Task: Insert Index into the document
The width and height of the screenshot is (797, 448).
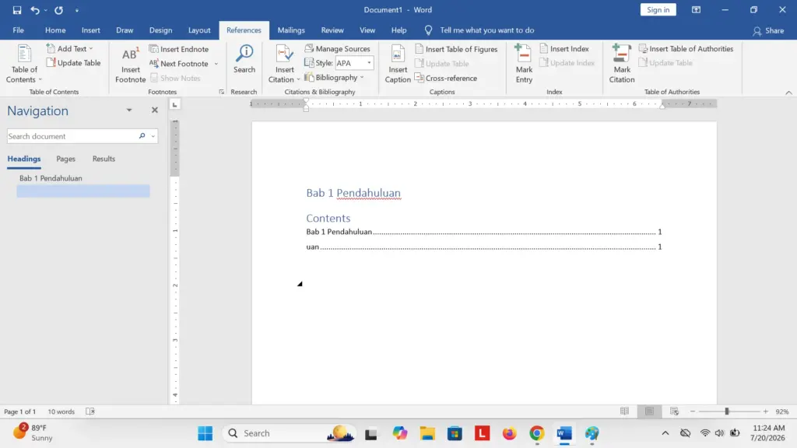Action: (564, 49)
